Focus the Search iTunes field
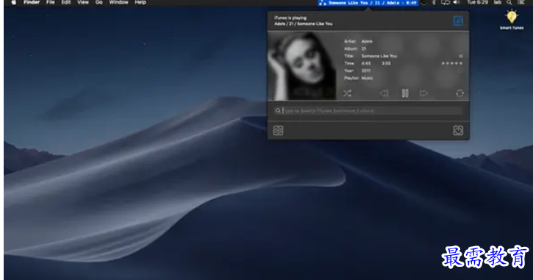The image size is (533, 280). (368, 111)
